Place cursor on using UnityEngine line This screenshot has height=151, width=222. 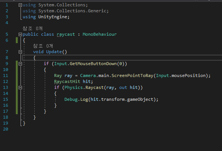pos(46,17)
